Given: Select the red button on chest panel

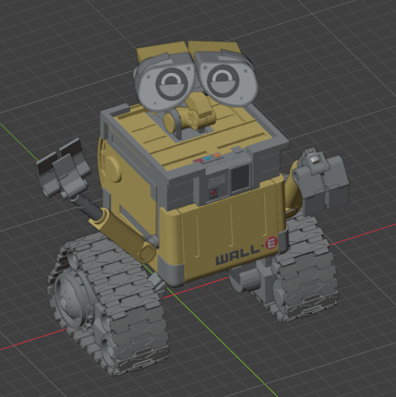Looking at the screenshot, I should 213,193.
